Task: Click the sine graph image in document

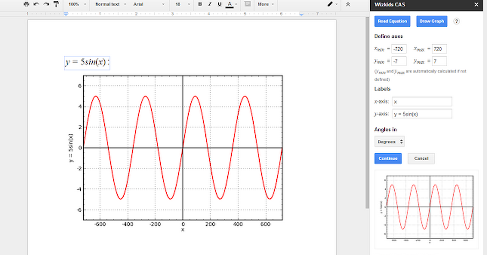Action: pyautogui.click(x=175, y=153)
